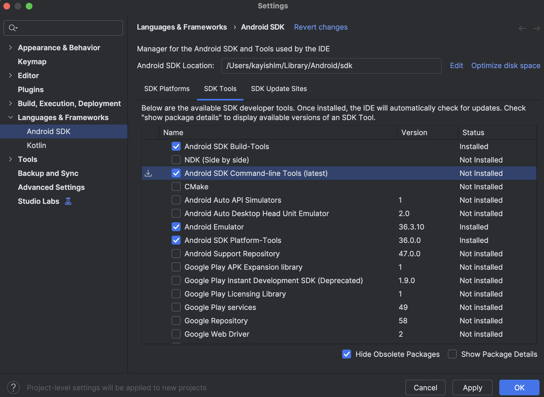Uncheck Android Emulator checkbox
This screenshot has height=397, width=544.
click(176, 227)
